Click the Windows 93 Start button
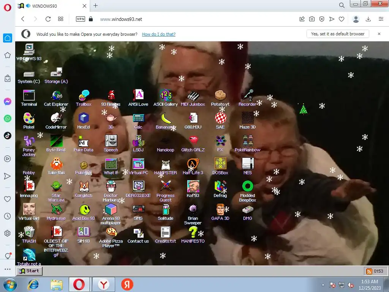The width and height of the screenshot is (389, 292). point(29,271)
